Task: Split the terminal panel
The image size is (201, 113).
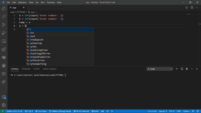Action: pos(182,69)
